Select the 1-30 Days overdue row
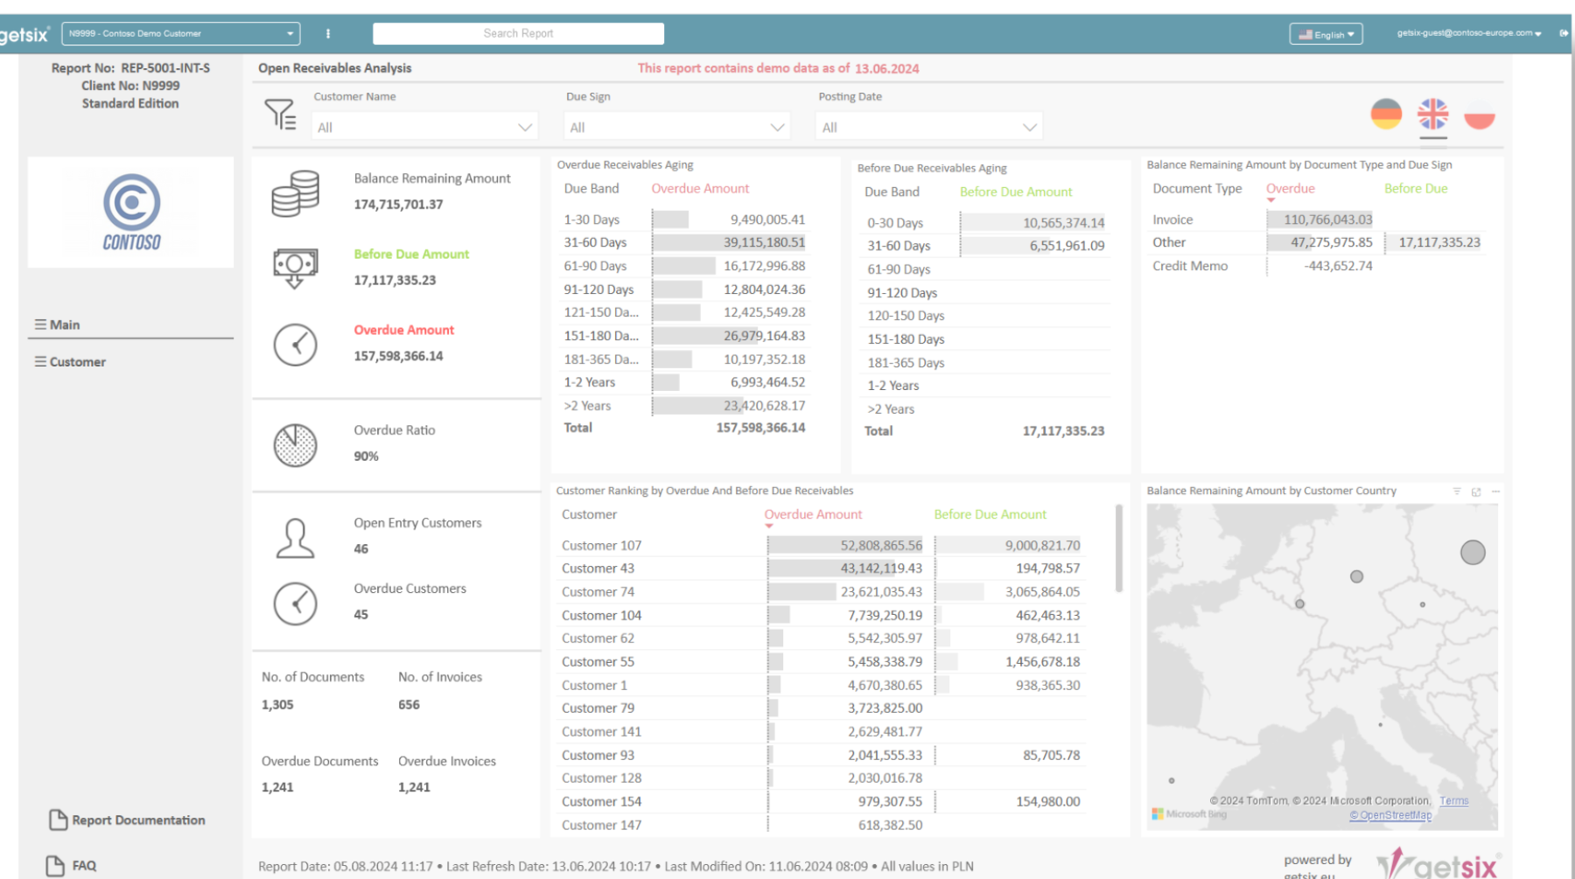 pyautogui.click(x=684, y=220)
